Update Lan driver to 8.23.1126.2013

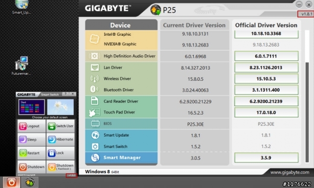(x=266, y=68)
